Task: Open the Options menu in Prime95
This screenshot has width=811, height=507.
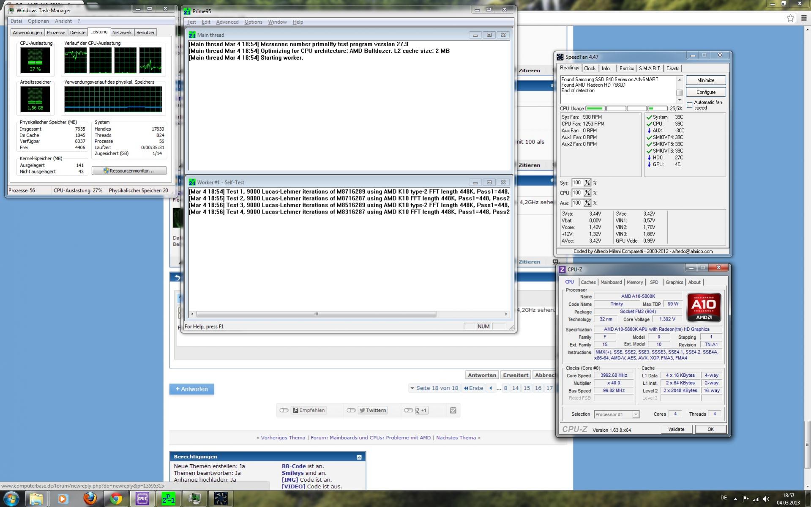Action: (253, 22)
